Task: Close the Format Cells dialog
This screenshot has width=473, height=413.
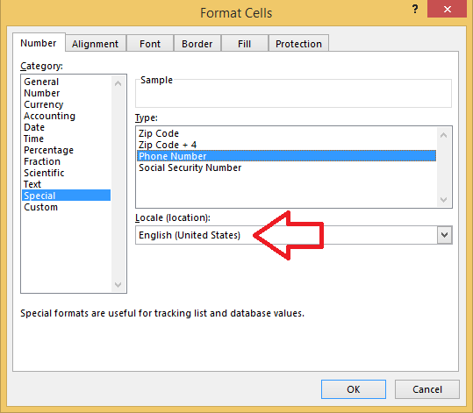Action: [x=447, y=10]
